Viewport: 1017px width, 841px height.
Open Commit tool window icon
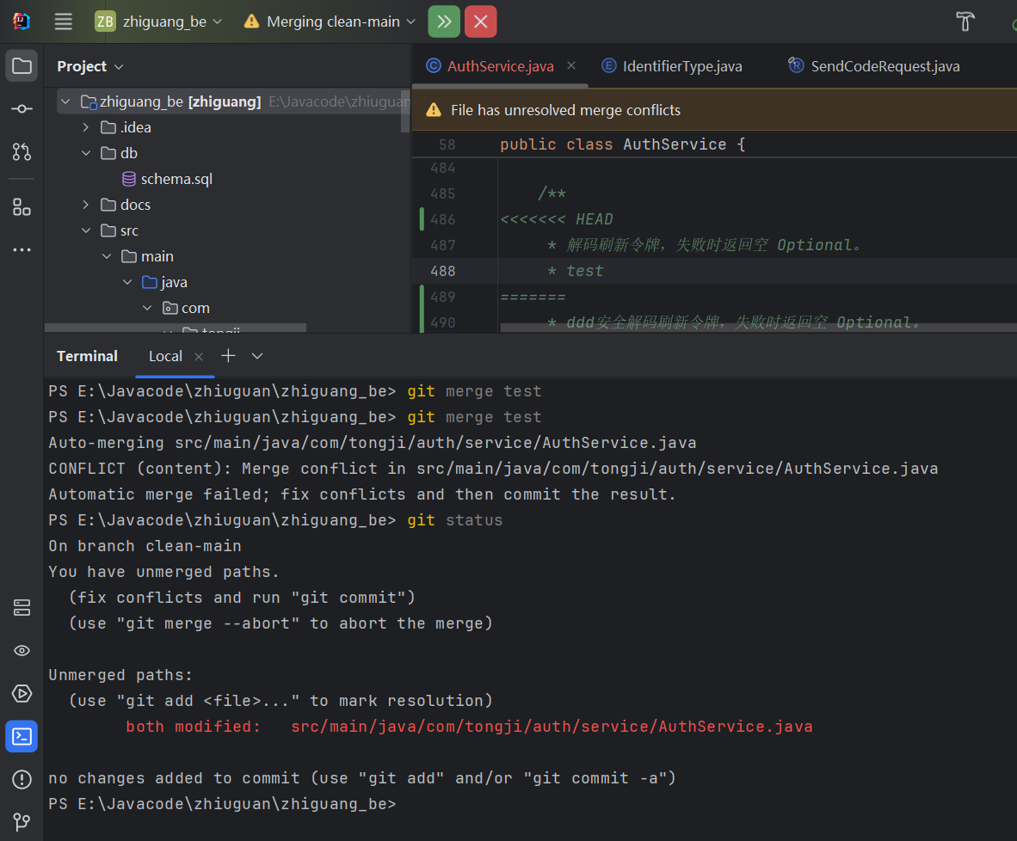(x=22, y=109)
